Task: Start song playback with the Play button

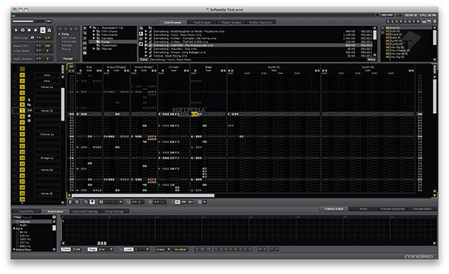Action: click(x=16, y=30)
